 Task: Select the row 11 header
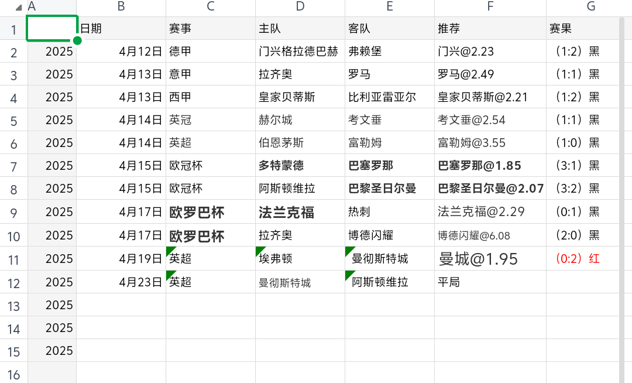tap(14, 258)
